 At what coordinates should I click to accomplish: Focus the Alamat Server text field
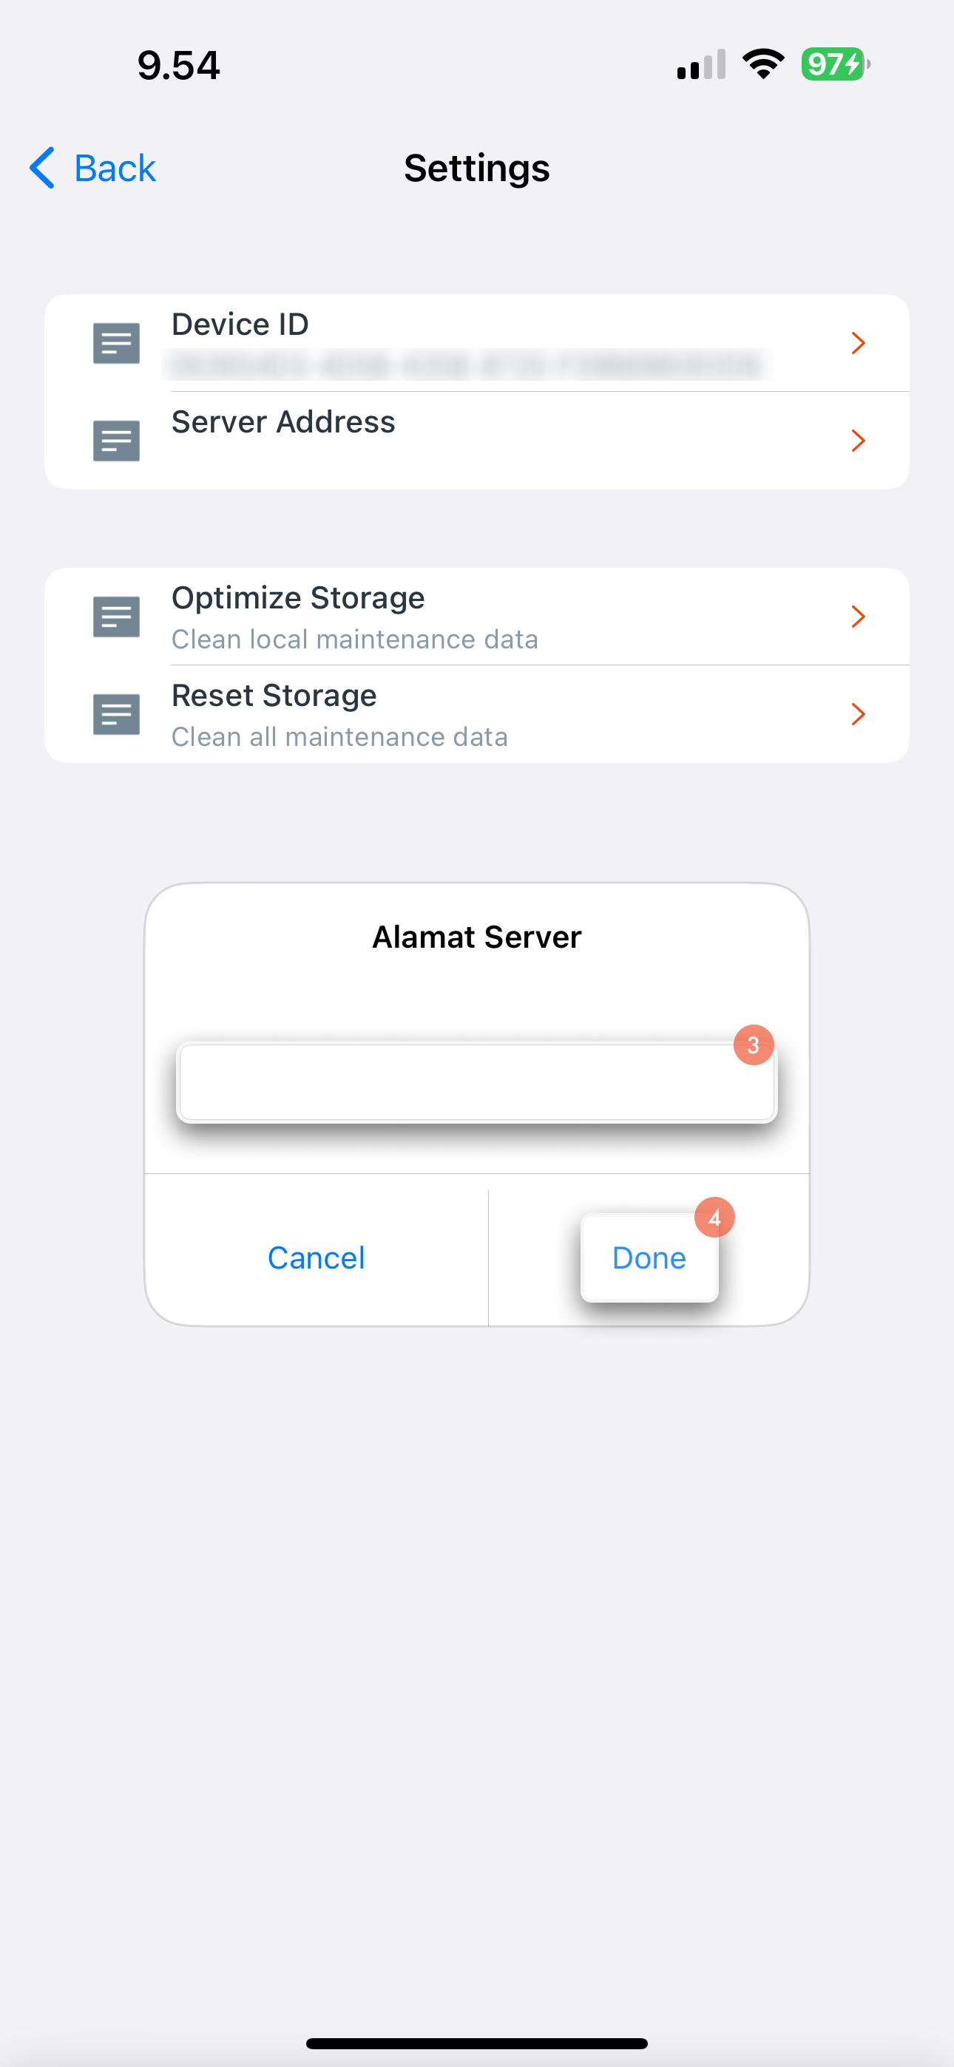point(477,1082)
